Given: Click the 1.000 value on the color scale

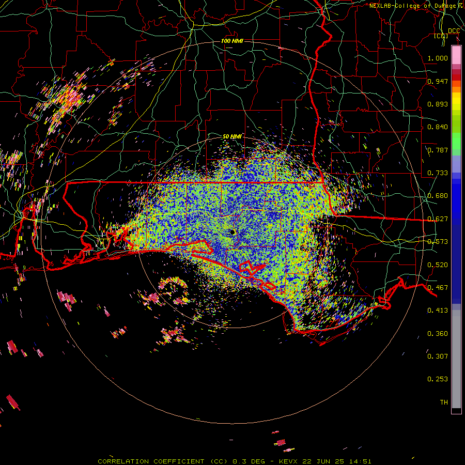Looking at the screenshot, I should [x=438, y=58].
